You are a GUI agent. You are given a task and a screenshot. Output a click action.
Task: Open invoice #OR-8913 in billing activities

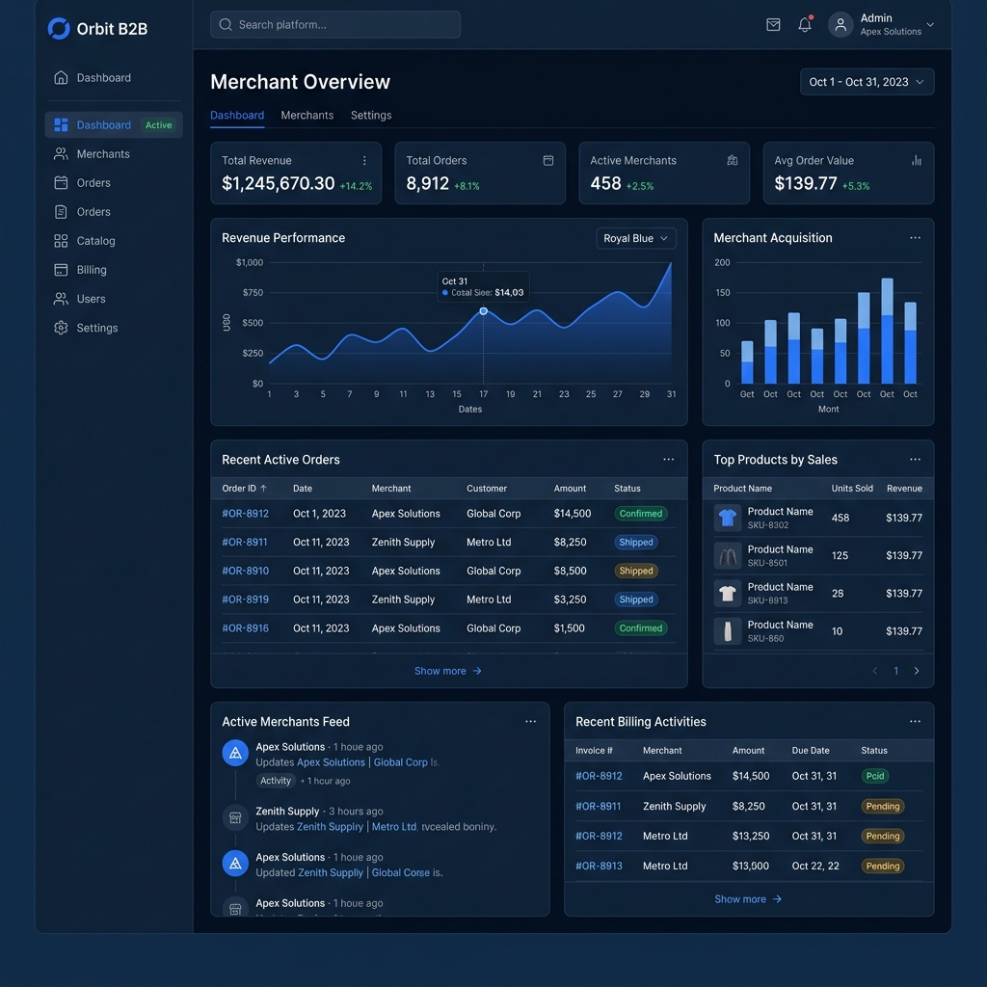point(599,866)
